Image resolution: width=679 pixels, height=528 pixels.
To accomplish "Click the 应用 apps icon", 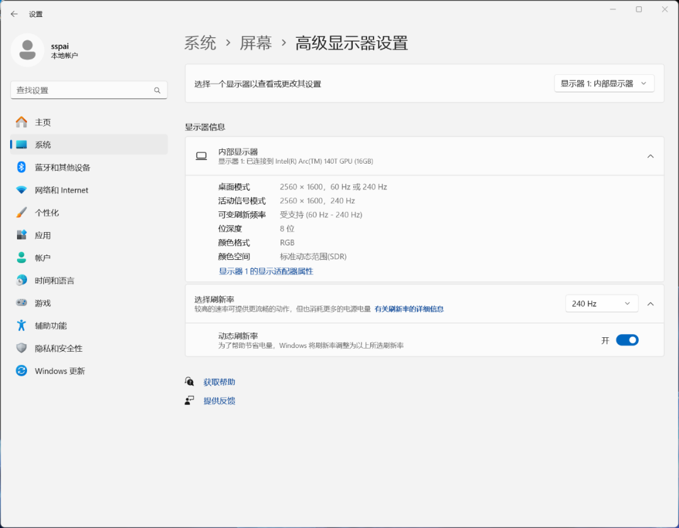I will click(21, 235).
